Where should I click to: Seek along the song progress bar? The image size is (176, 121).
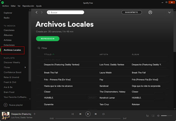88,118
